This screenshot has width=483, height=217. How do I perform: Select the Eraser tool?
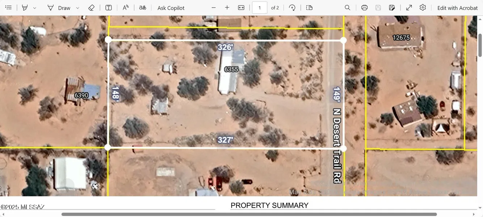click(91, 7)
